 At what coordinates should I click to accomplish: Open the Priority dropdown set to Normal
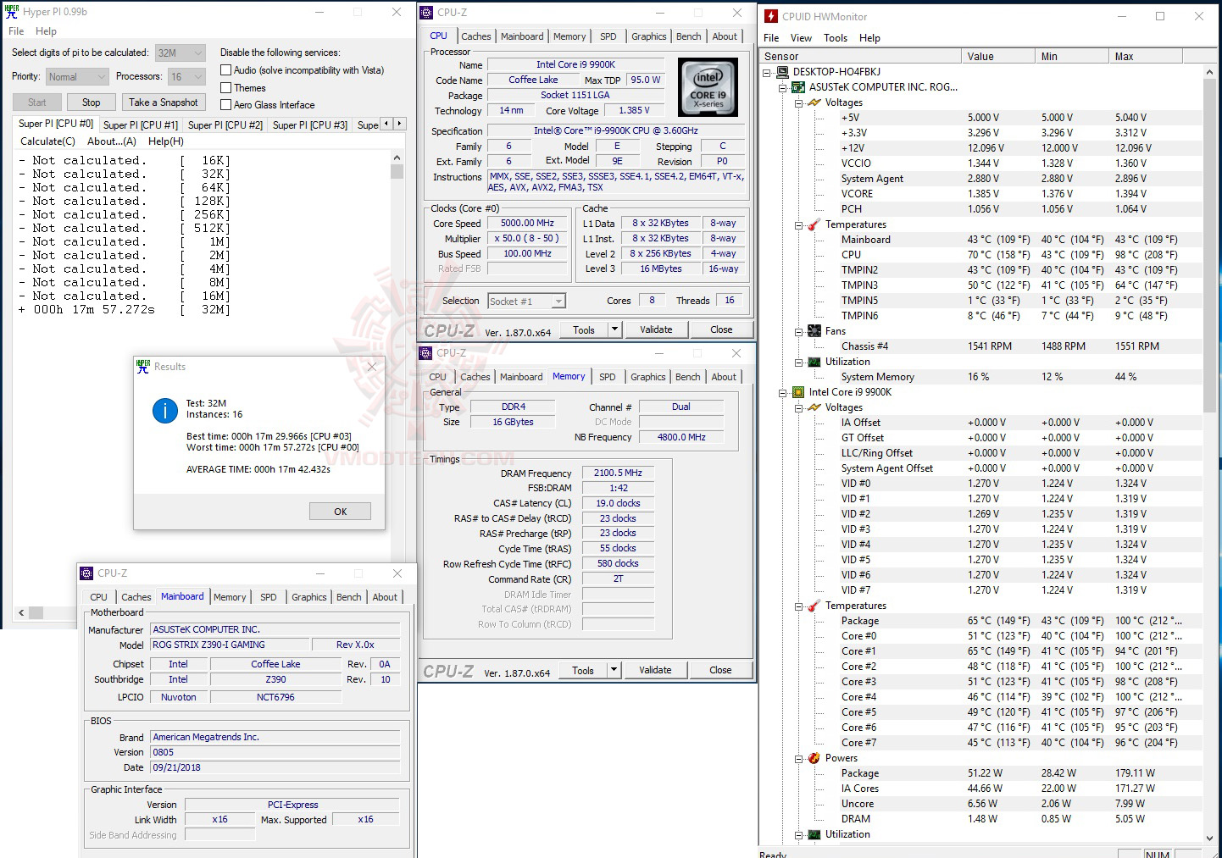76,77
